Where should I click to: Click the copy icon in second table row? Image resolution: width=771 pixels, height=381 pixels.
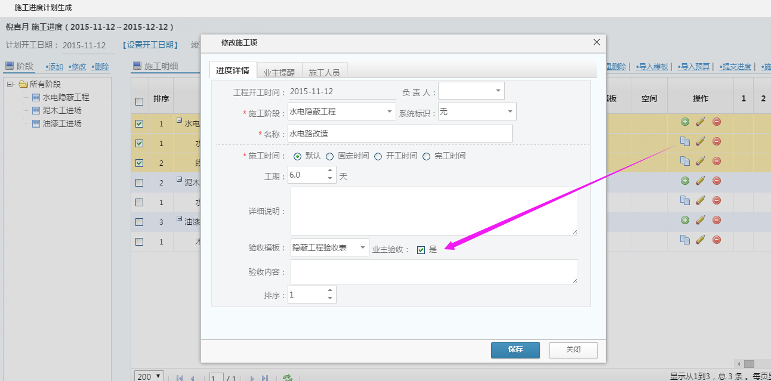tap(684, 141)
